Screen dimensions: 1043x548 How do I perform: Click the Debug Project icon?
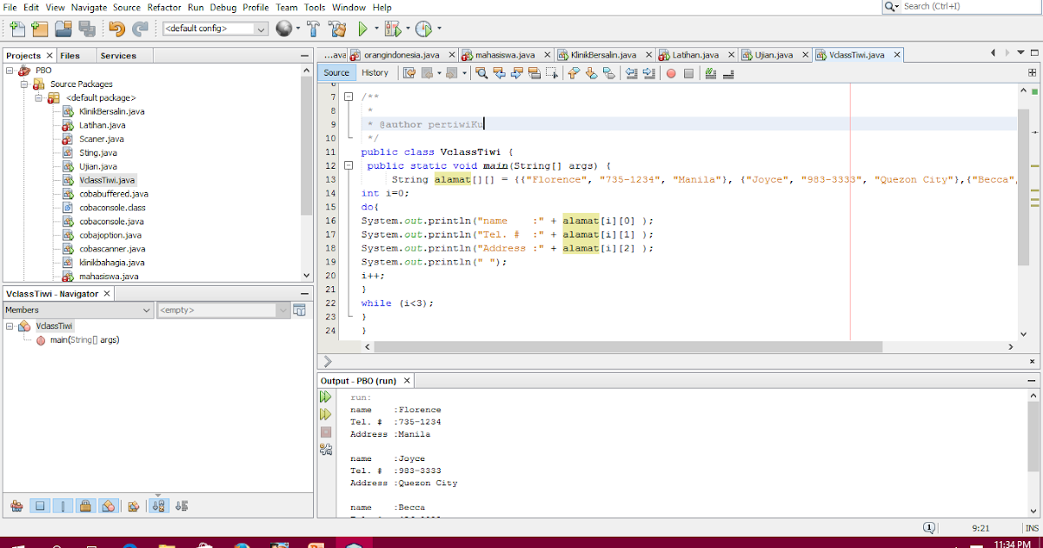392,29
